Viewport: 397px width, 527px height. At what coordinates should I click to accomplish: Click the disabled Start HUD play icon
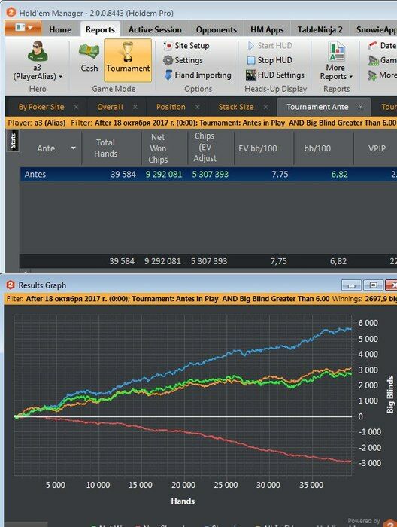pos(250,46)
